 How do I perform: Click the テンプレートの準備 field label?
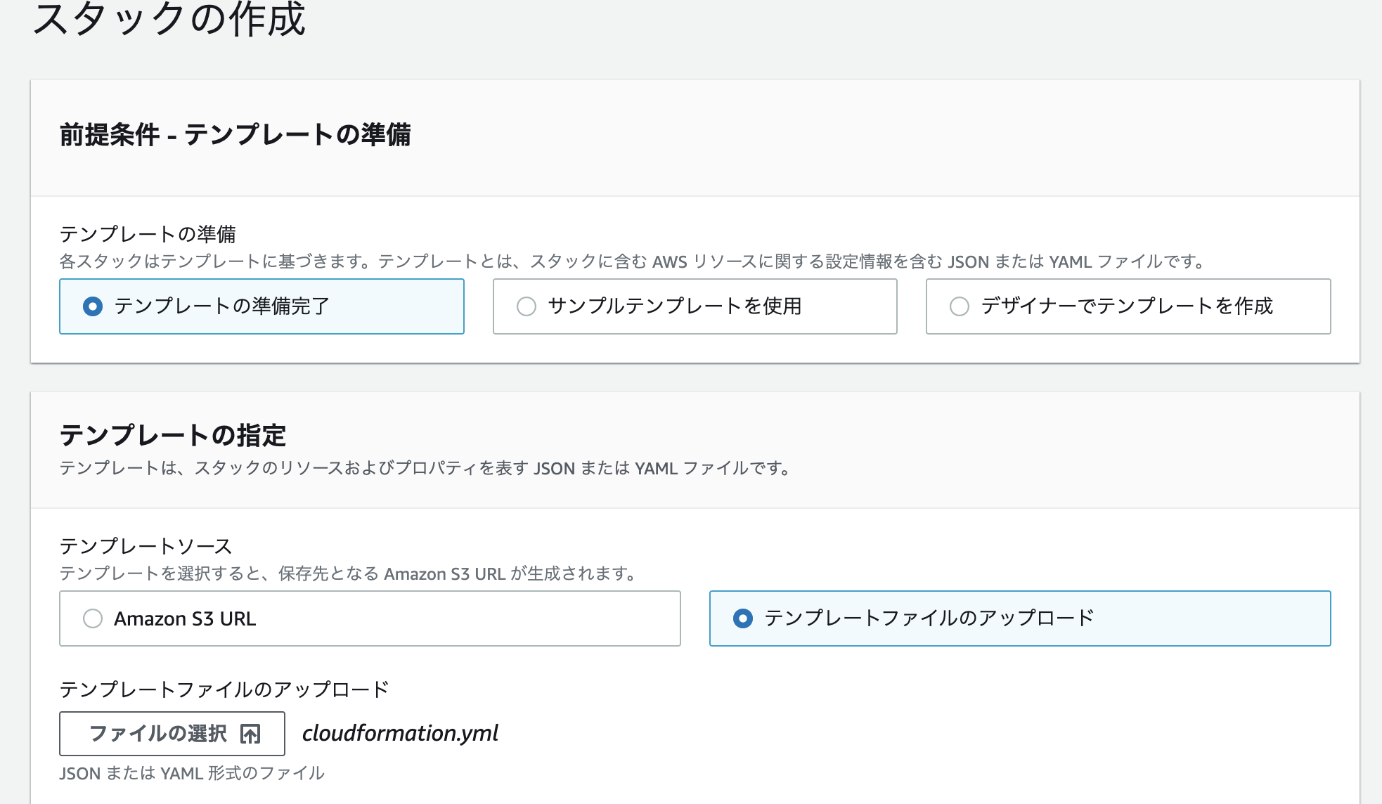click(148, 234)
